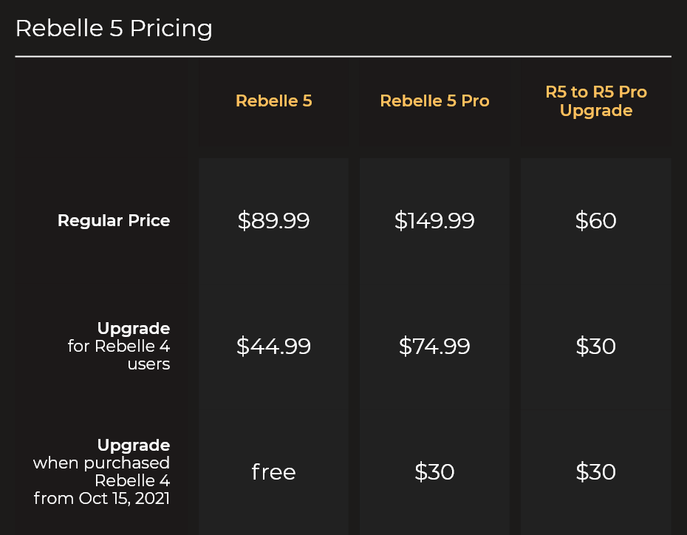Click the 'users' text in second row label
The height and width of the screenshot is (535, 687).
[149, 364]
